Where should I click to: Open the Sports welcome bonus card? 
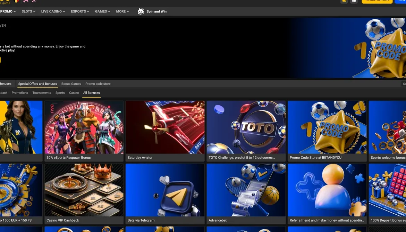pyautogui.click(x=387, y=131)
